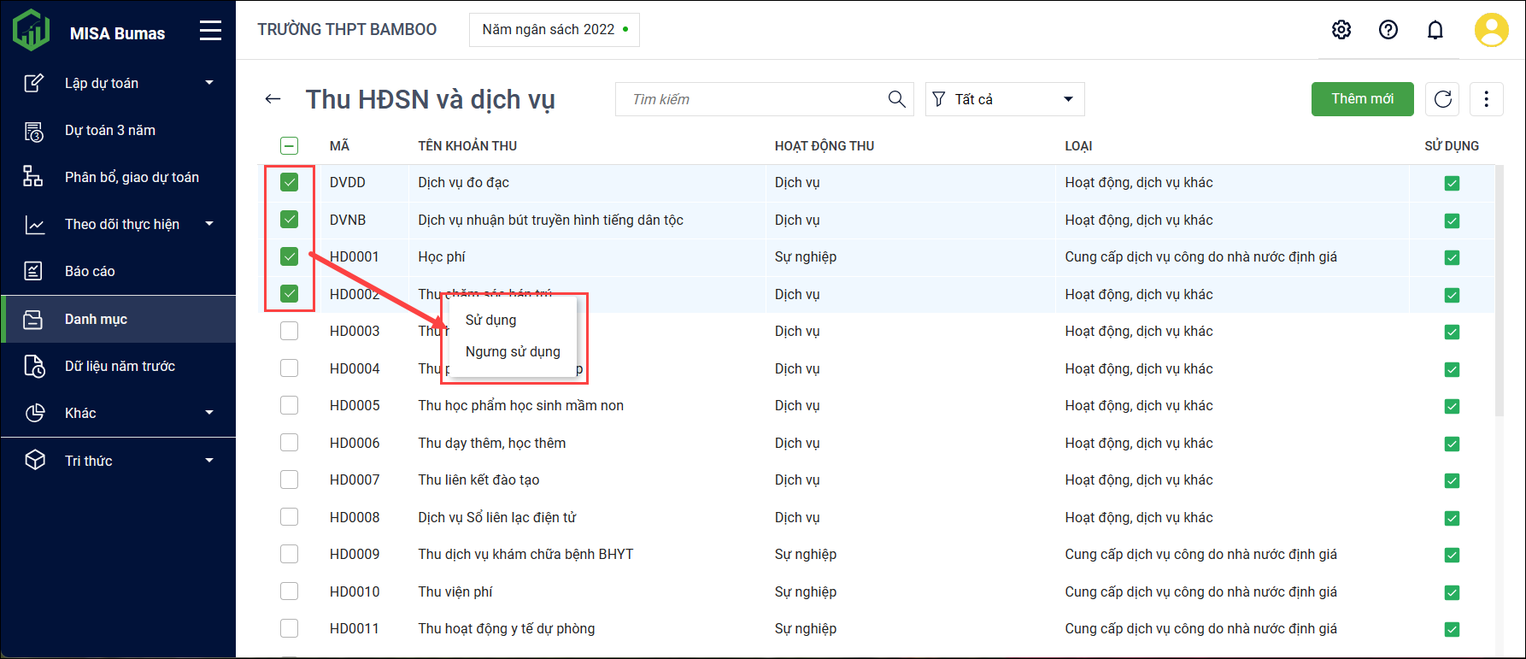Uncheck the DVDD row checkbox
Viewport: 1526px width, 659px height.
[290, 182]
